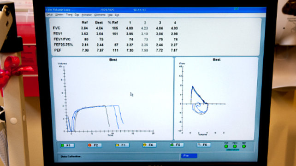Image resolution: width=296 pixels, height=166 pixels.
Task: Open the Help menu
Action: (x=110, y=15)
